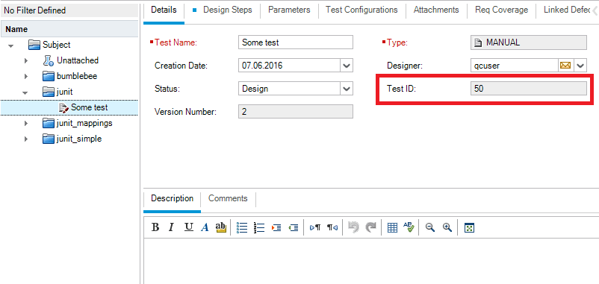This screenshot has height=284, width=599.
Task: Click the bumblebee folder icon
Action: 49,76
